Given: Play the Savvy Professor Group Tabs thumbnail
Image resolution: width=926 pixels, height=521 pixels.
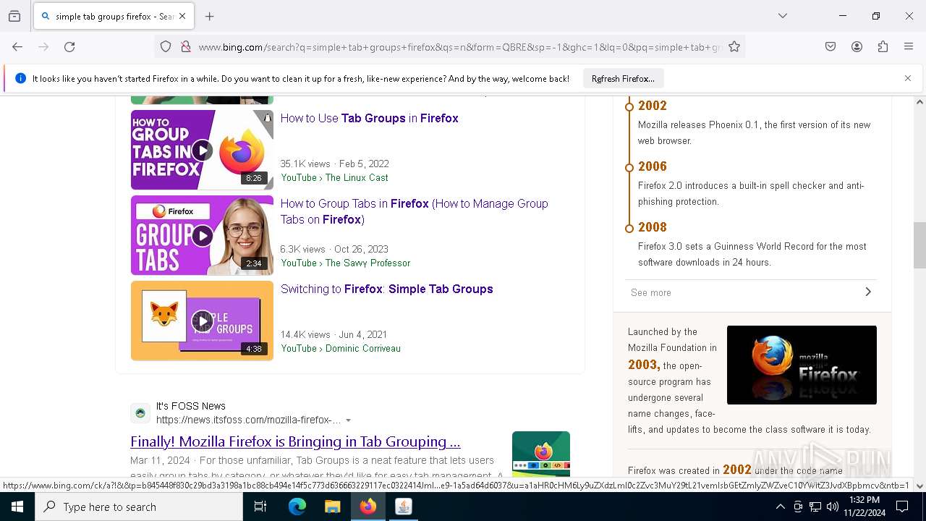Looking at the screenshot, I should pos(202,235).
